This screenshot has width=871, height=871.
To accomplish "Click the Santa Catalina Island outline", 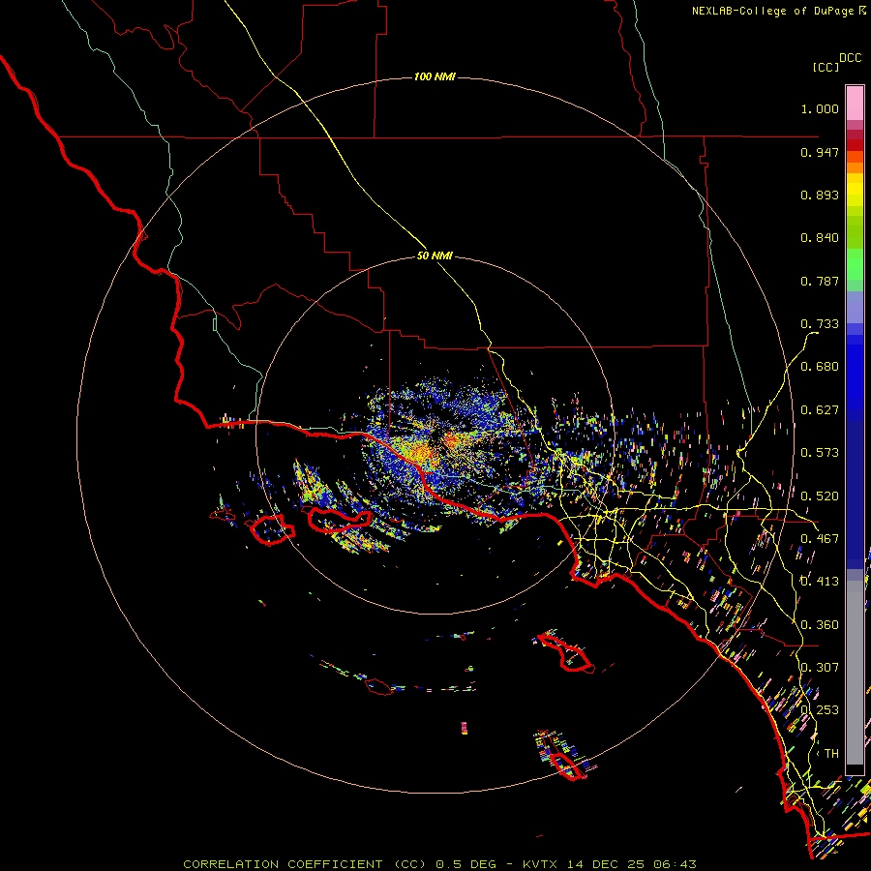I will pos(565,654).
